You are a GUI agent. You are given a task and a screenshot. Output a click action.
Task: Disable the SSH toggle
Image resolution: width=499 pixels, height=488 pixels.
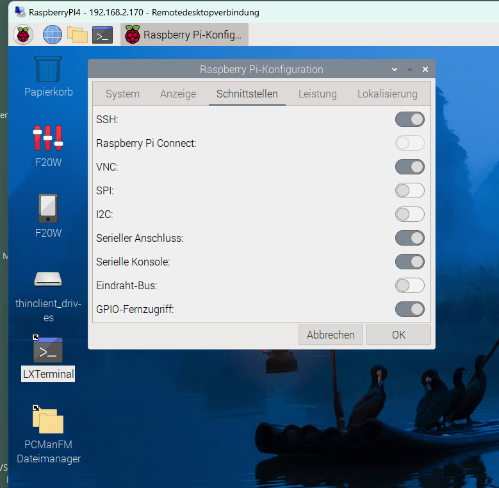pyautogui.click(x=409, y=119)
